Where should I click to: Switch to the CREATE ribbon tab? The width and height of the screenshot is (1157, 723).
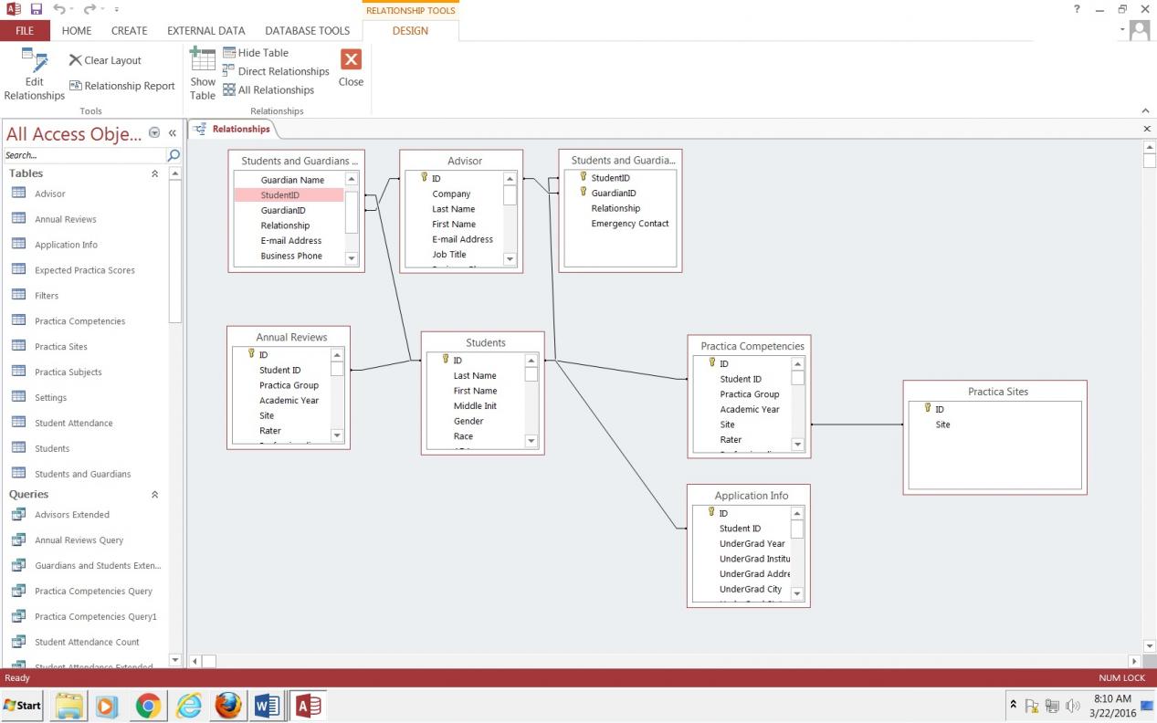tap(129, 30)
